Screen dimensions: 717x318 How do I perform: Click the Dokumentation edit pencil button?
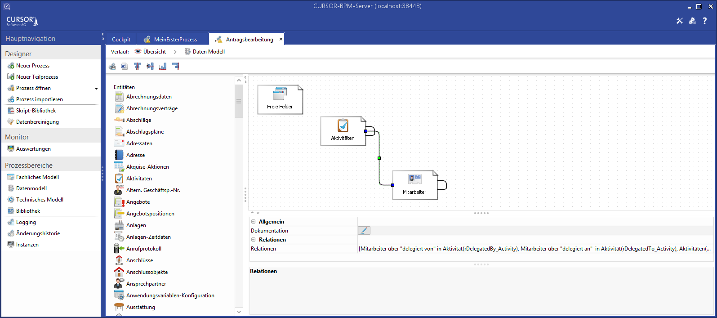[x=364, y=231]
